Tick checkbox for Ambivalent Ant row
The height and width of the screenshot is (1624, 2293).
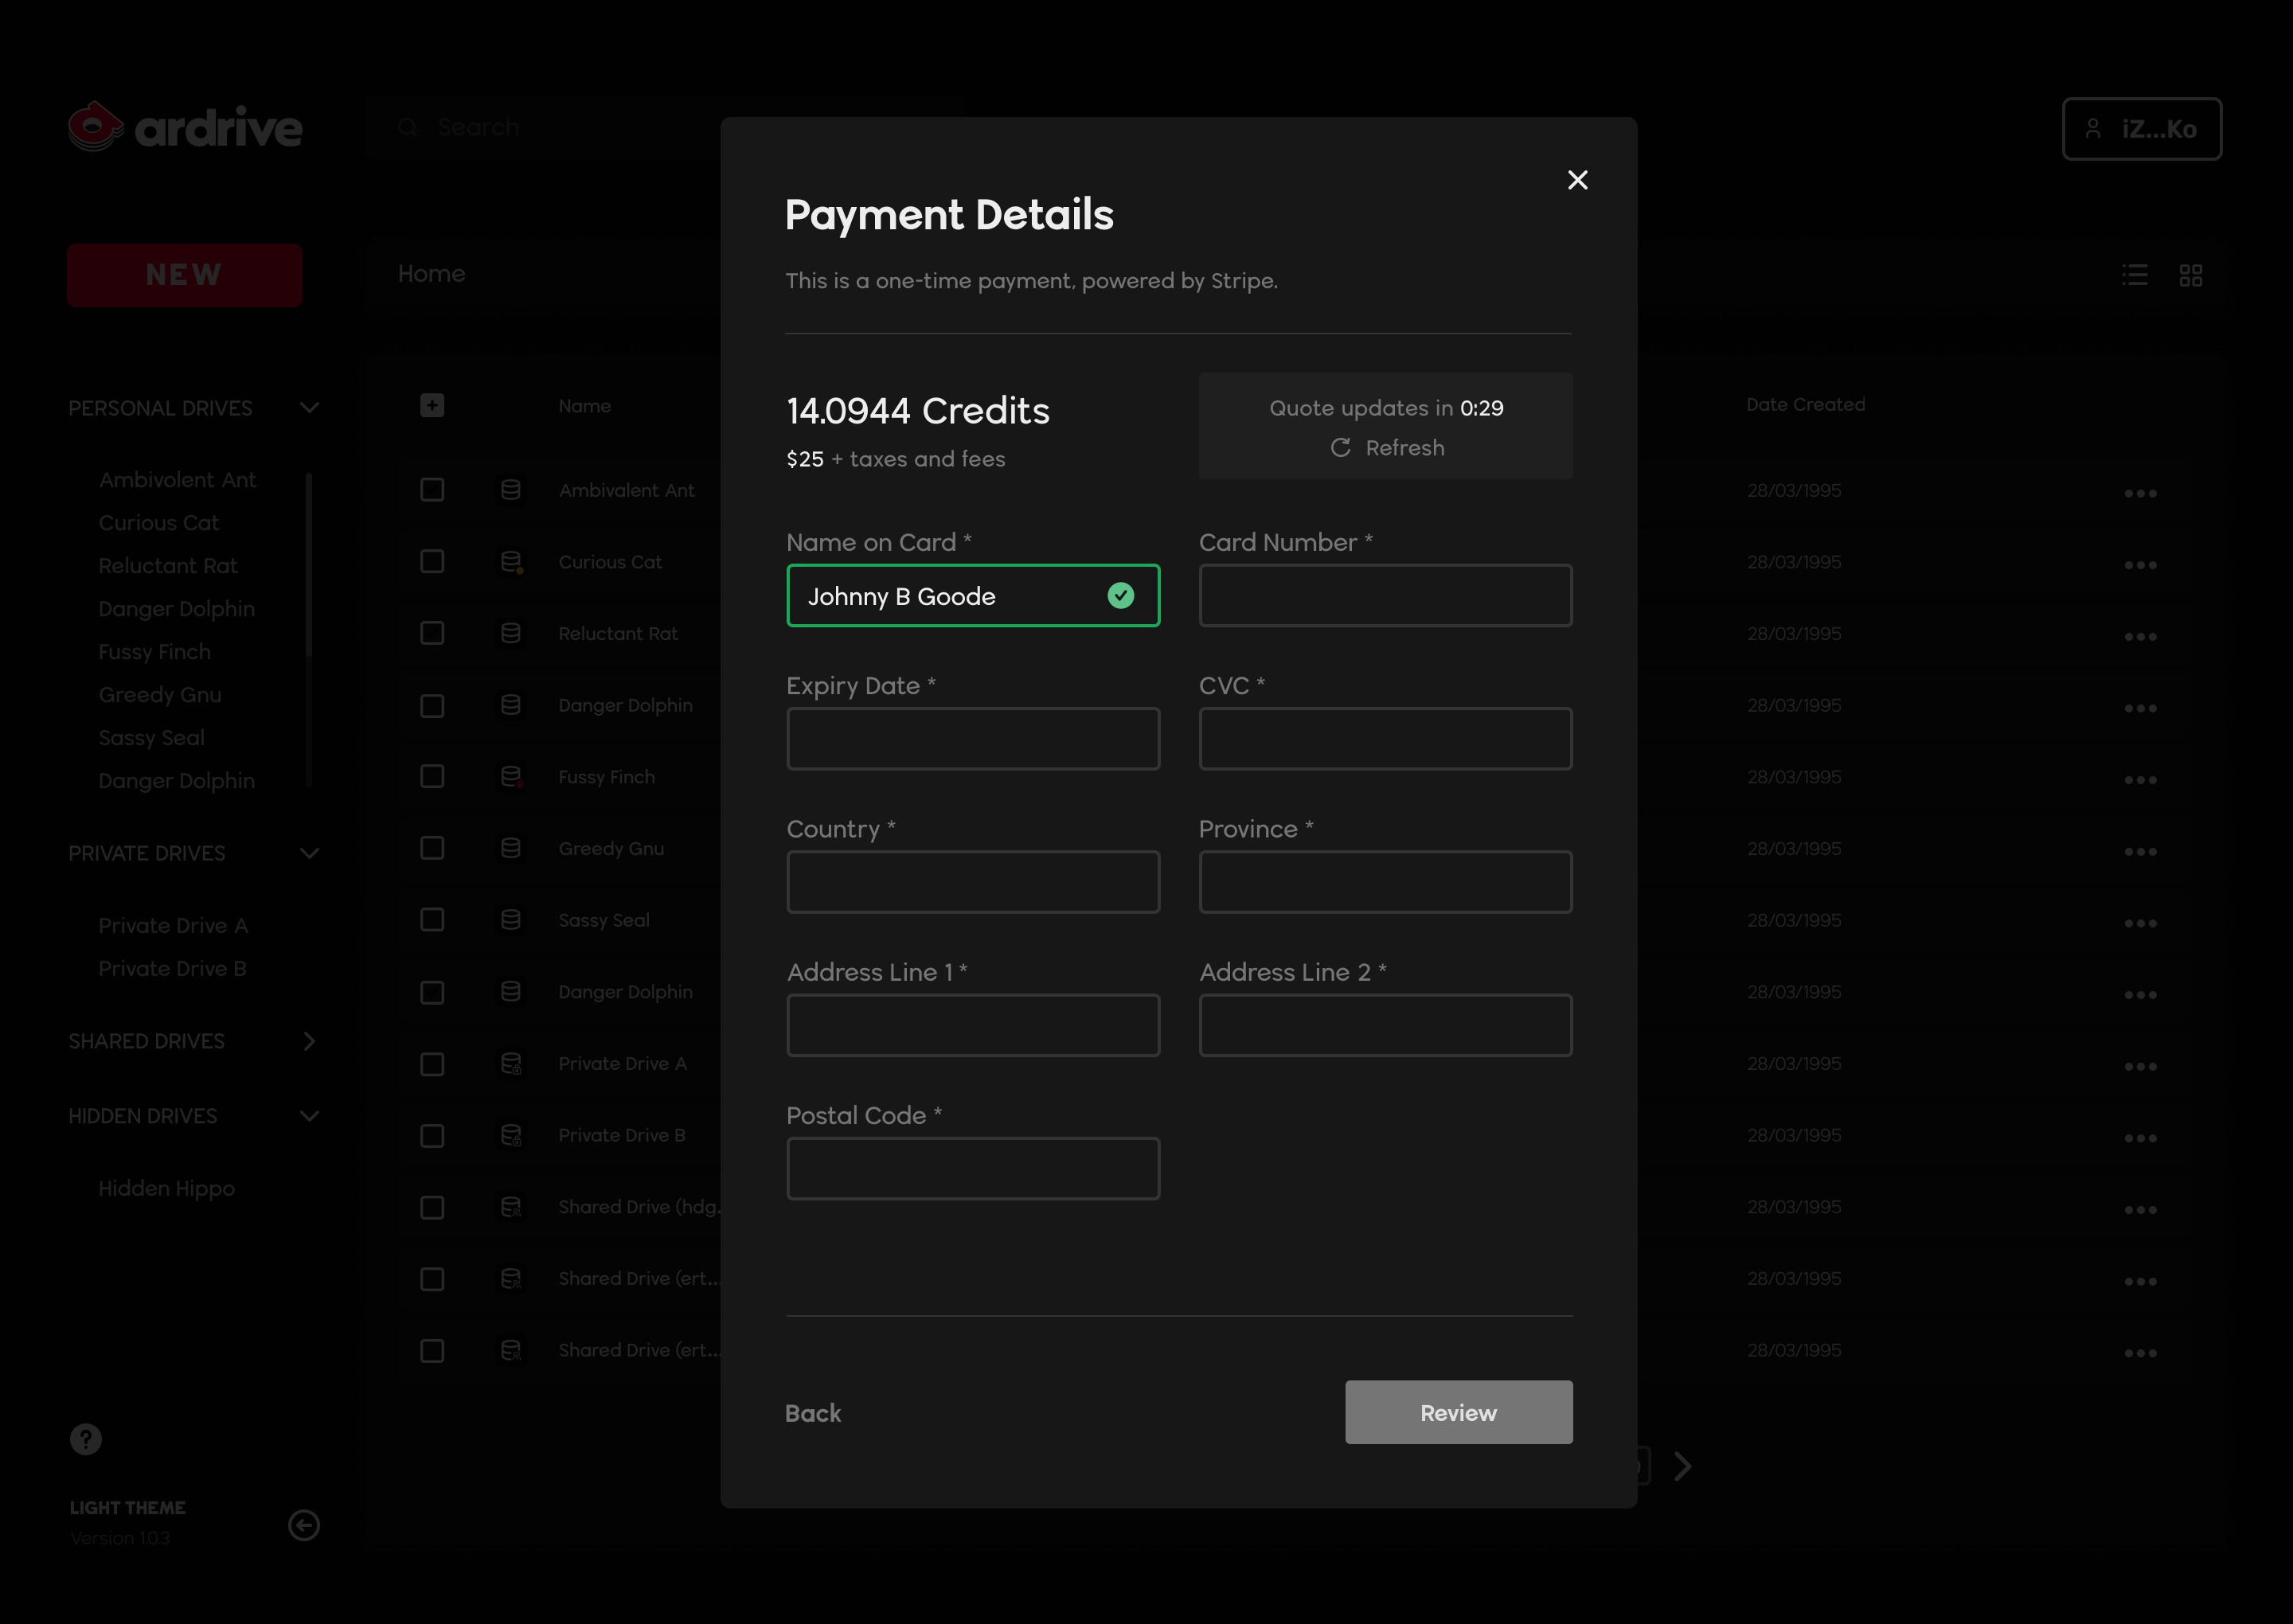[x=432, y=490]
